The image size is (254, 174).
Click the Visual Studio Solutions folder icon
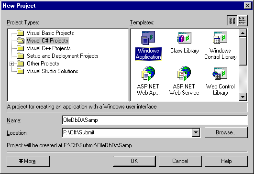click(21, 71)
